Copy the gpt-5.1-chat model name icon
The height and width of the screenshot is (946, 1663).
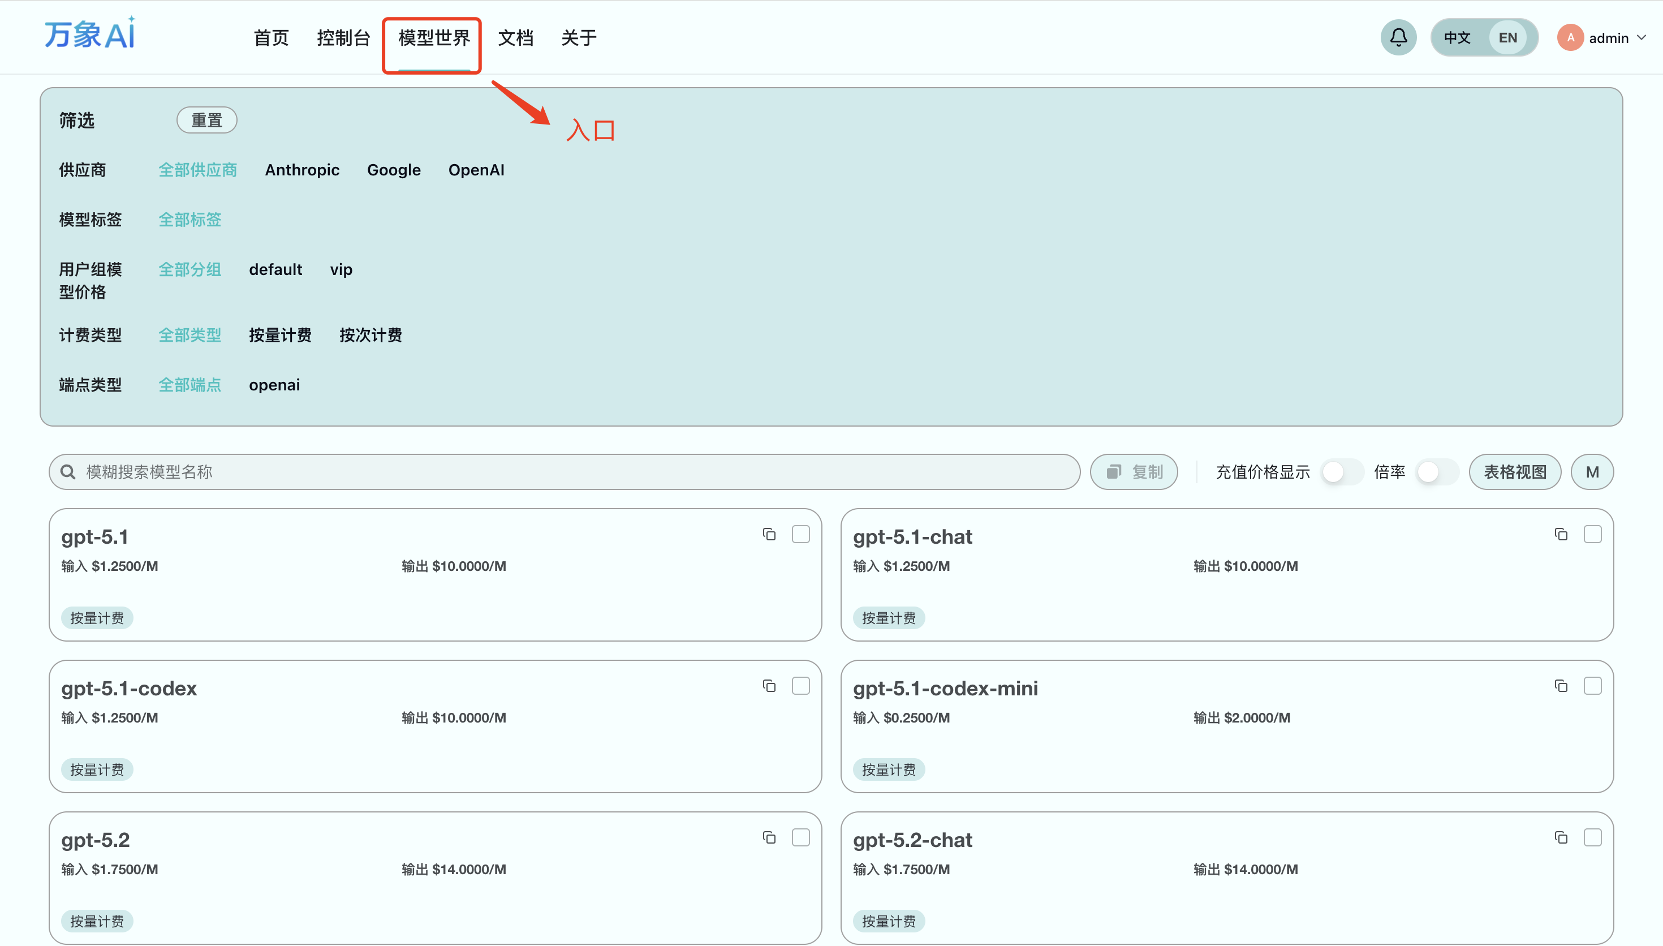[1561, 535]
